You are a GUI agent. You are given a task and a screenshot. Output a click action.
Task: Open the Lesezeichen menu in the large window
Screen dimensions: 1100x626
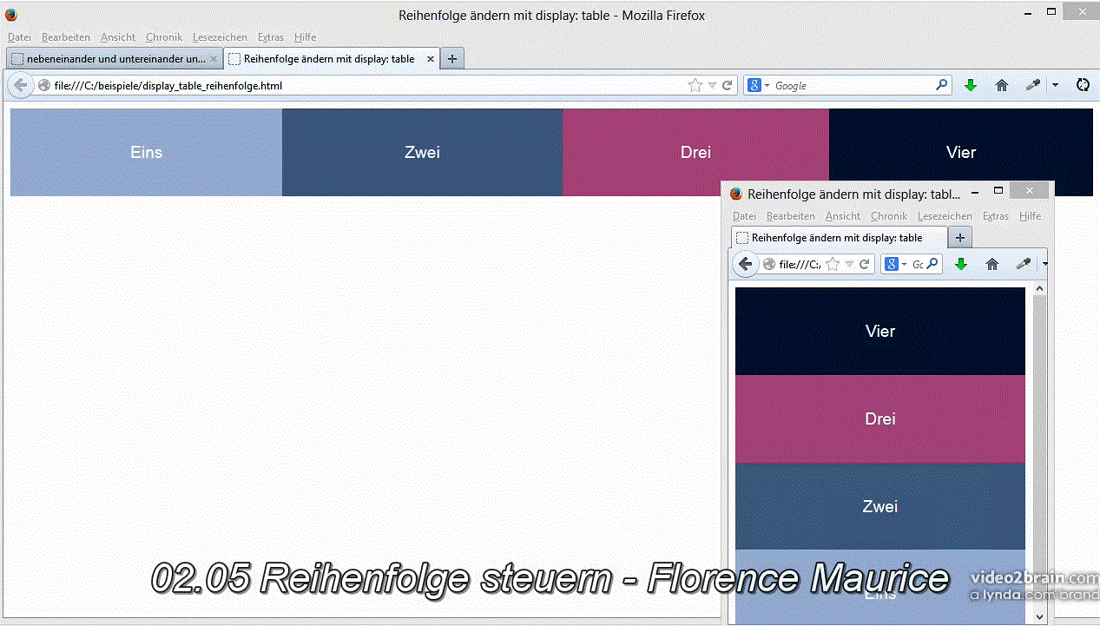click(220, 37)
